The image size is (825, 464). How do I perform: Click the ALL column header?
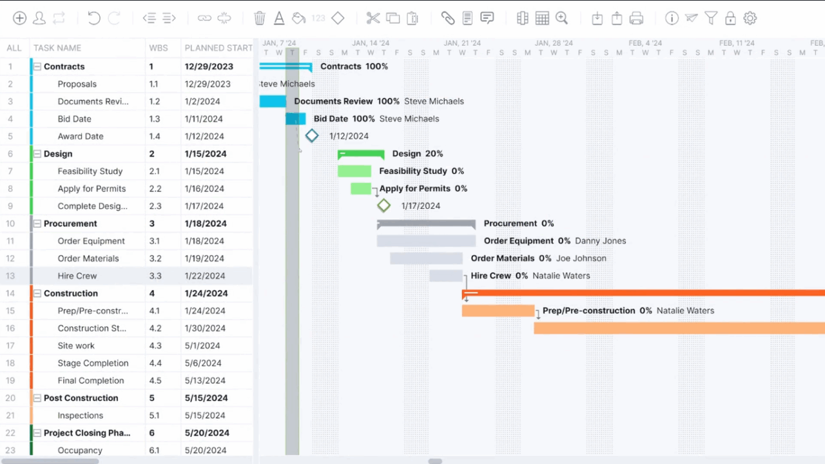coord(14,48)
